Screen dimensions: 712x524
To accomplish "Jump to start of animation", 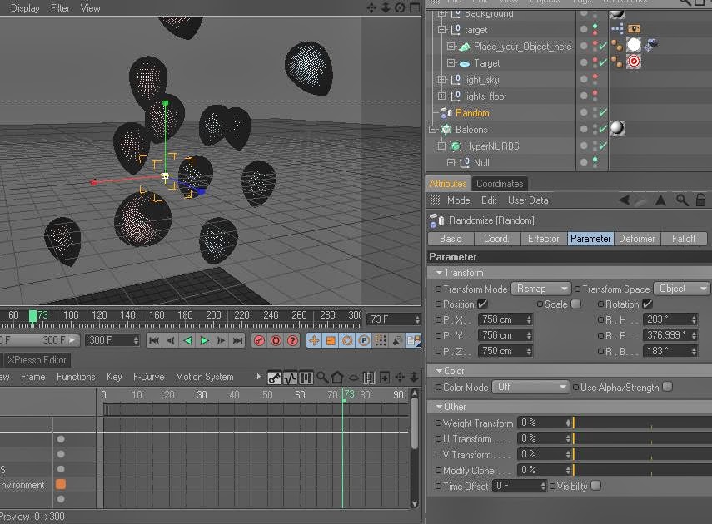I will [x=154, y=340].
